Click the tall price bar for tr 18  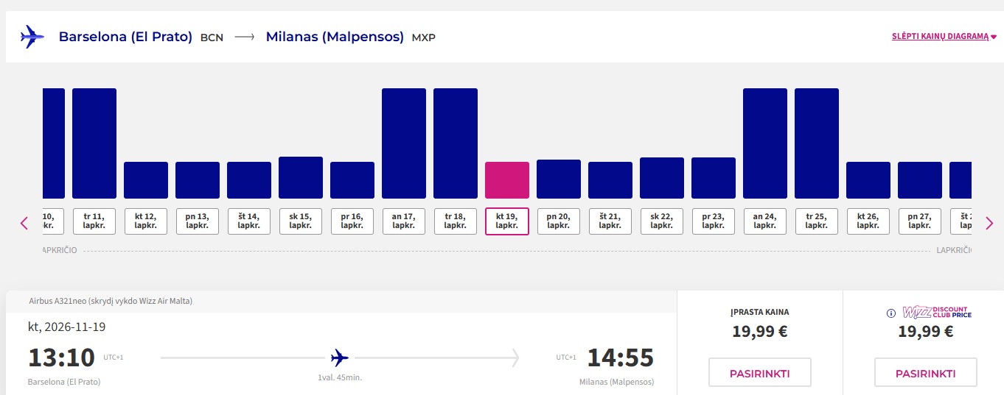pos(456,143)
